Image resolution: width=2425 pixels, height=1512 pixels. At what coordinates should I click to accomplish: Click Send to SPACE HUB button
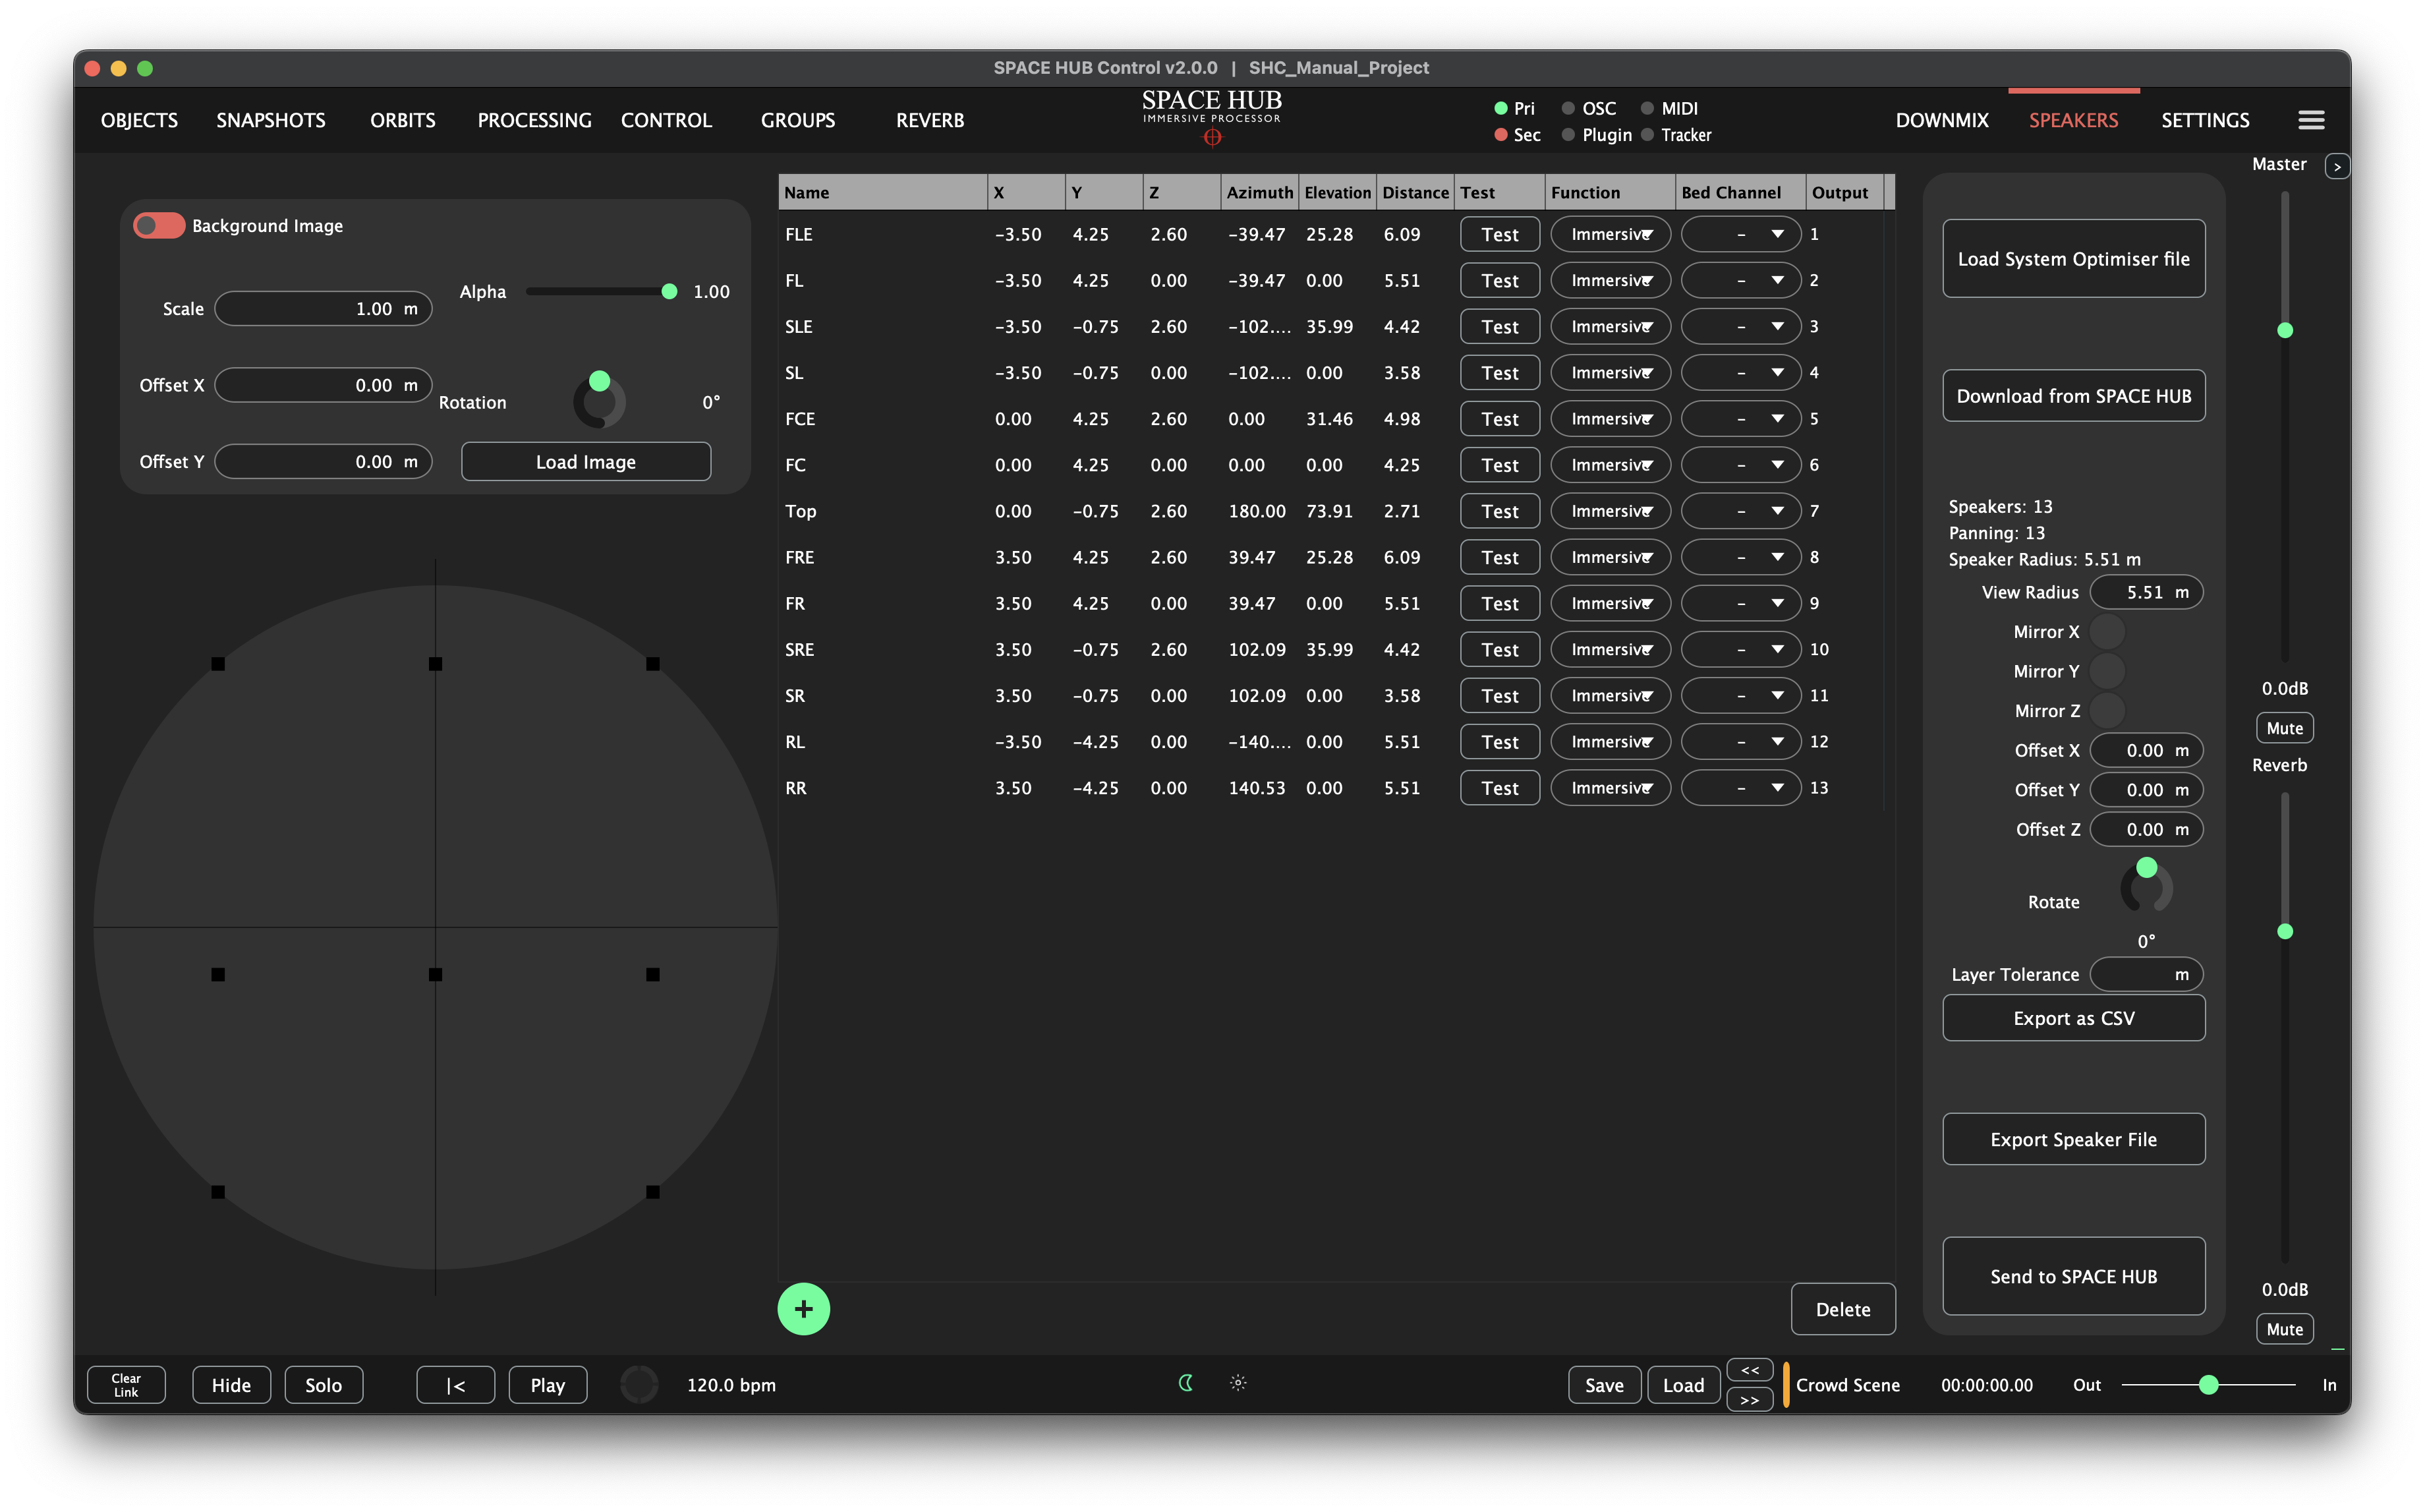(2072, 1276)
